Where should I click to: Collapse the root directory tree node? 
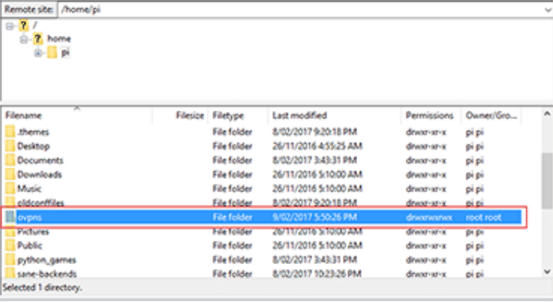click(x=9, y=26)
